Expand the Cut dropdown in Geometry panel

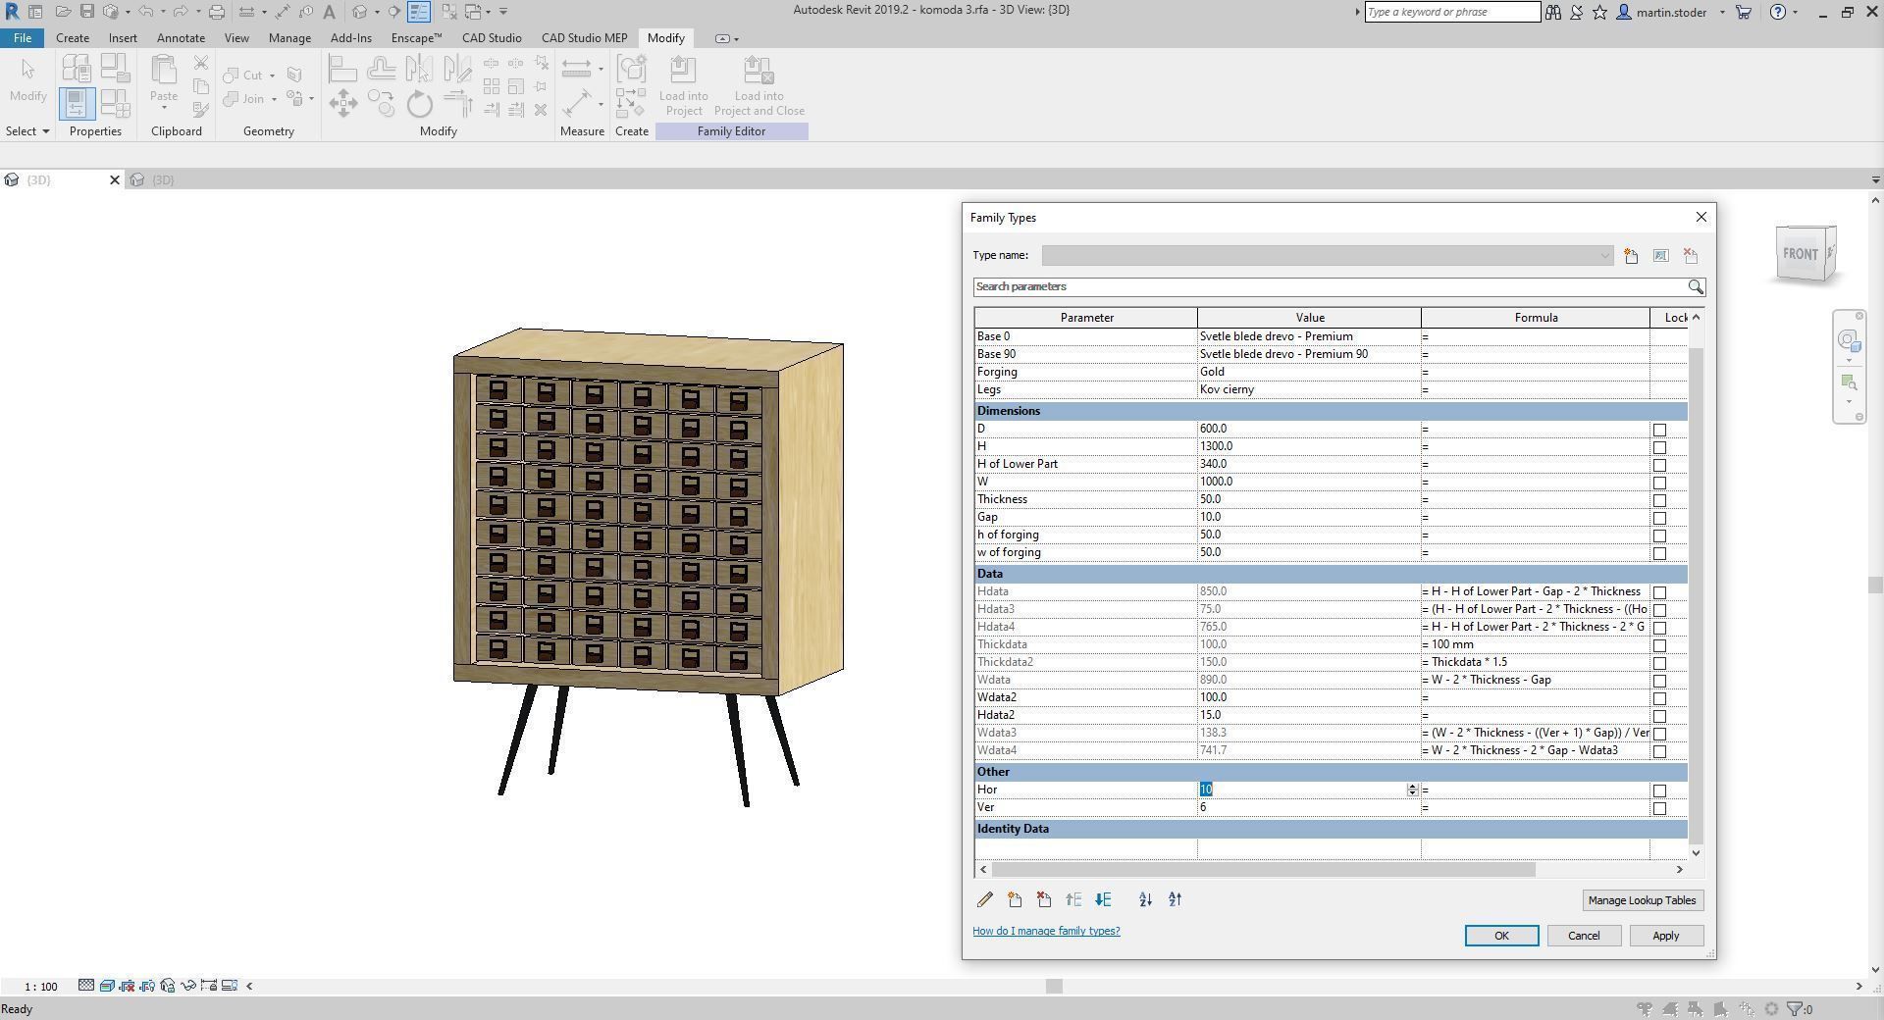(x=271, y=75)
